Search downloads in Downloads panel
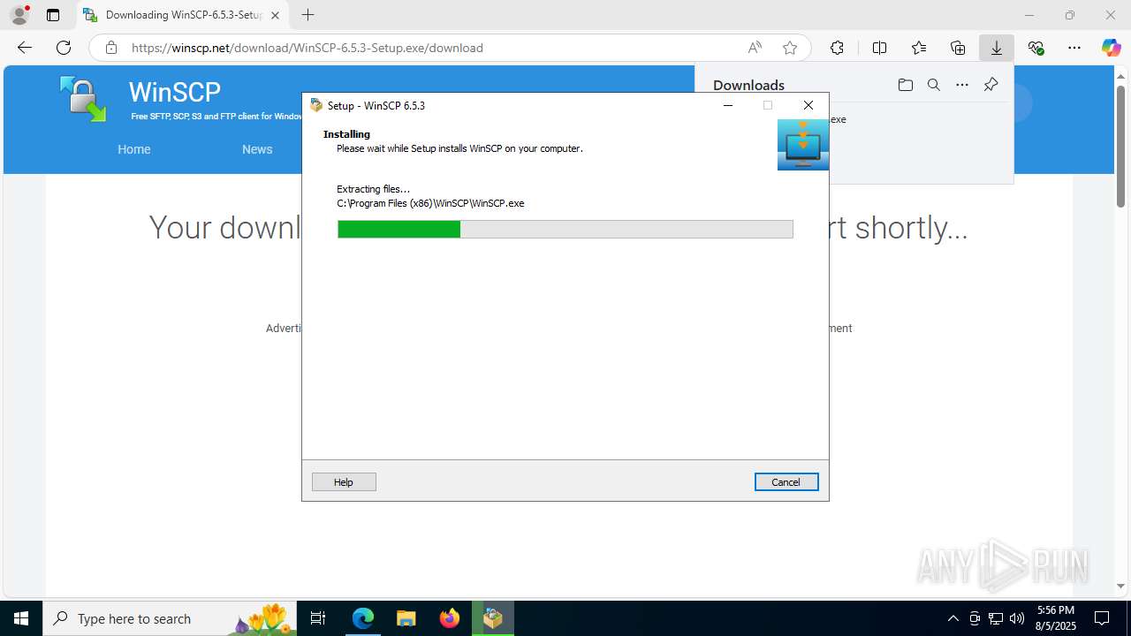The width and height of the screenshot is (1131, 636). (933, 85)
